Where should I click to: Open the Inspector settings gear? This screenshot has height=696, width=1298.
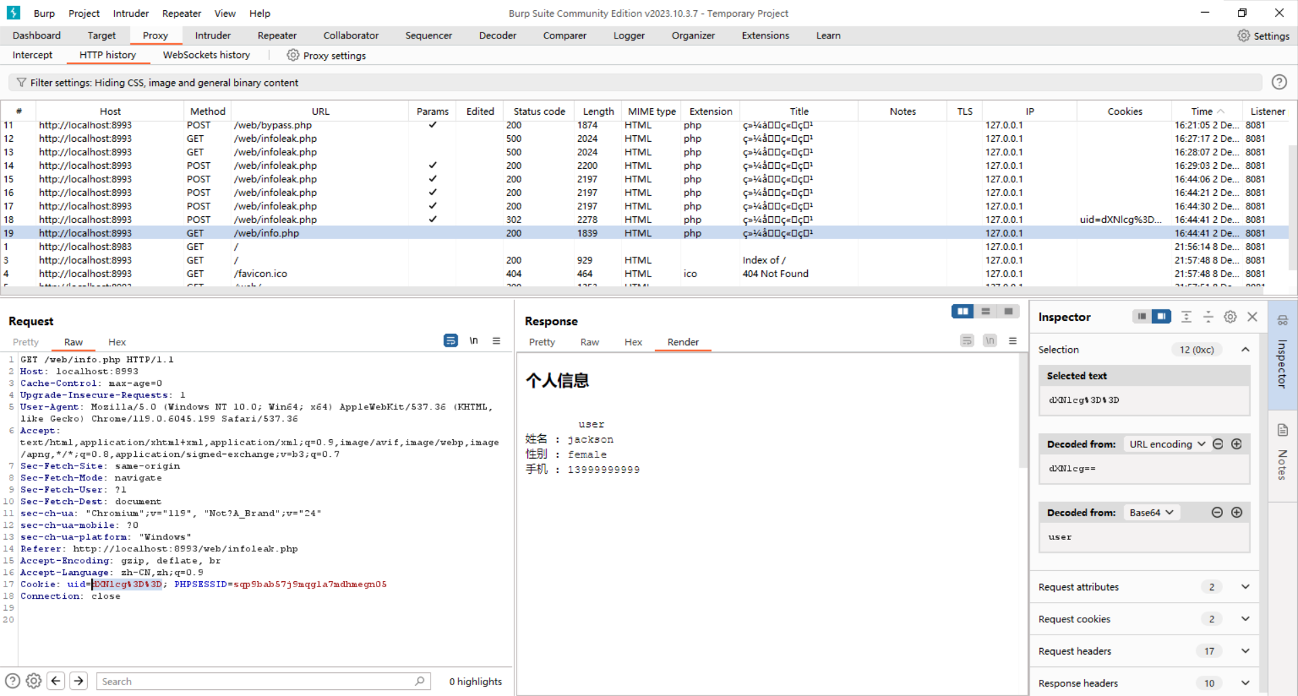click(1230, 316)
